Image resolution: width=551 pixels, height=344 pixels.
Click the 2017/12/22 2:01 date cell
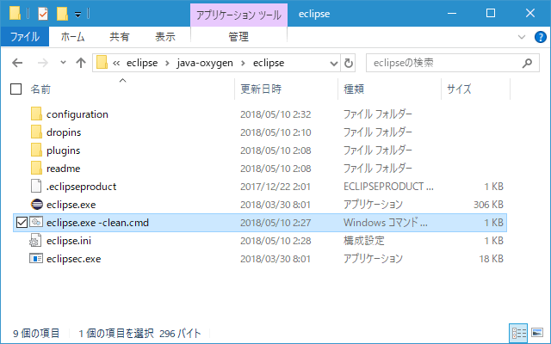pos(275,187)
